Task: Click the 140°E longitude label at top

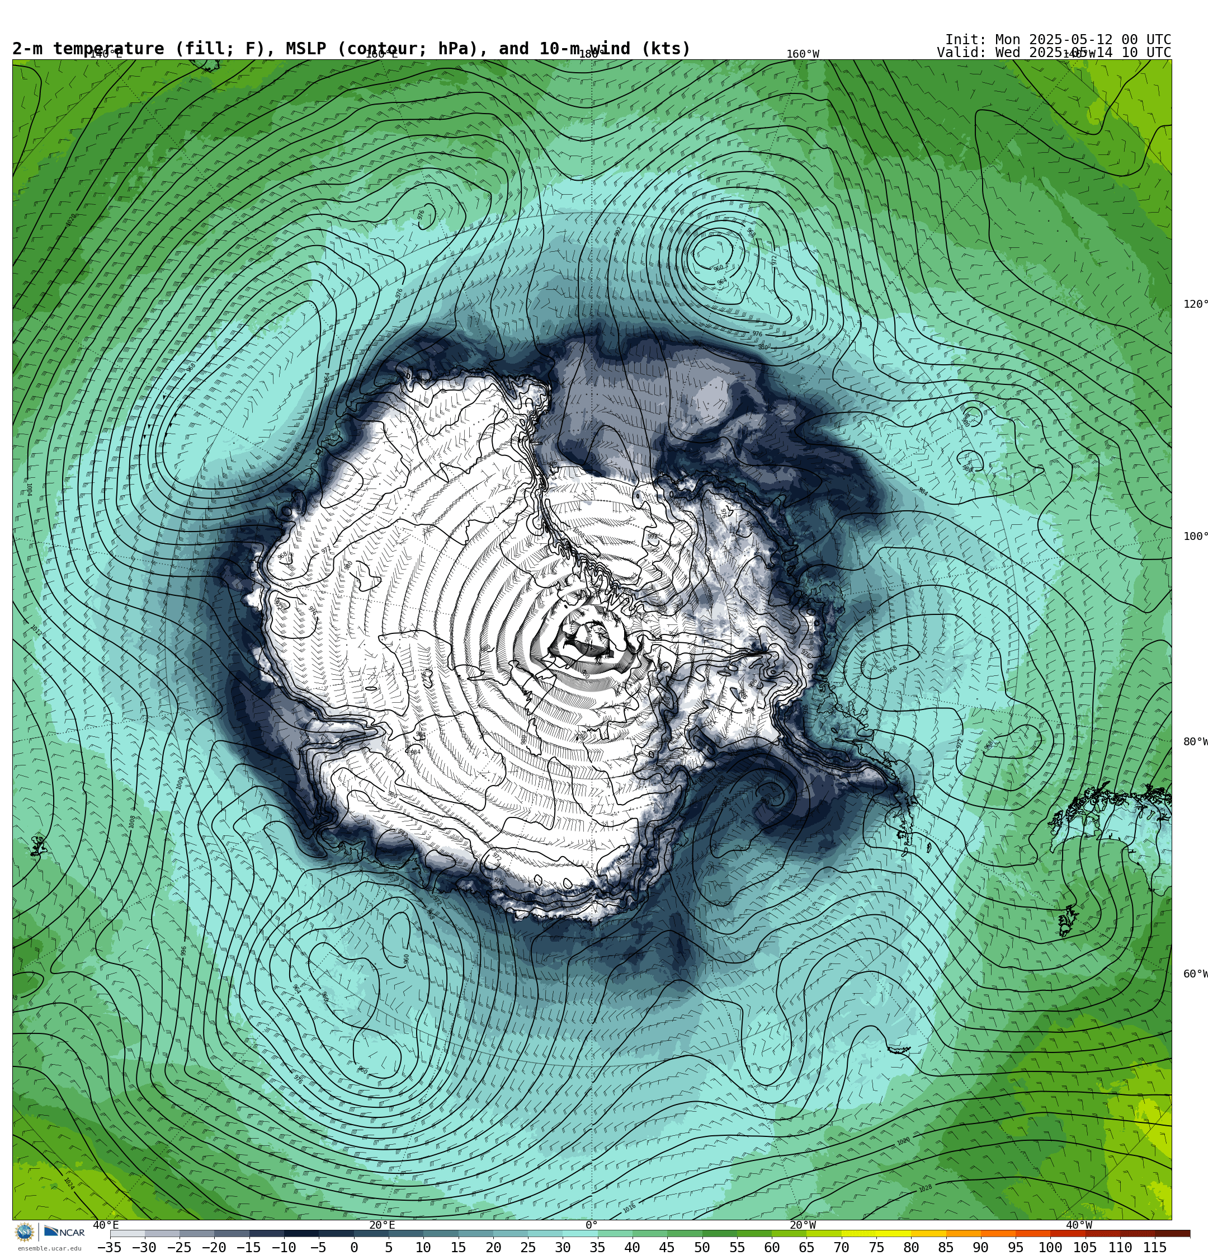Action: (x=106, y=54)
